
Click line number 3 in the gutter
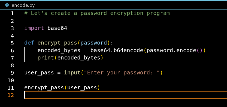coord(12,28)
